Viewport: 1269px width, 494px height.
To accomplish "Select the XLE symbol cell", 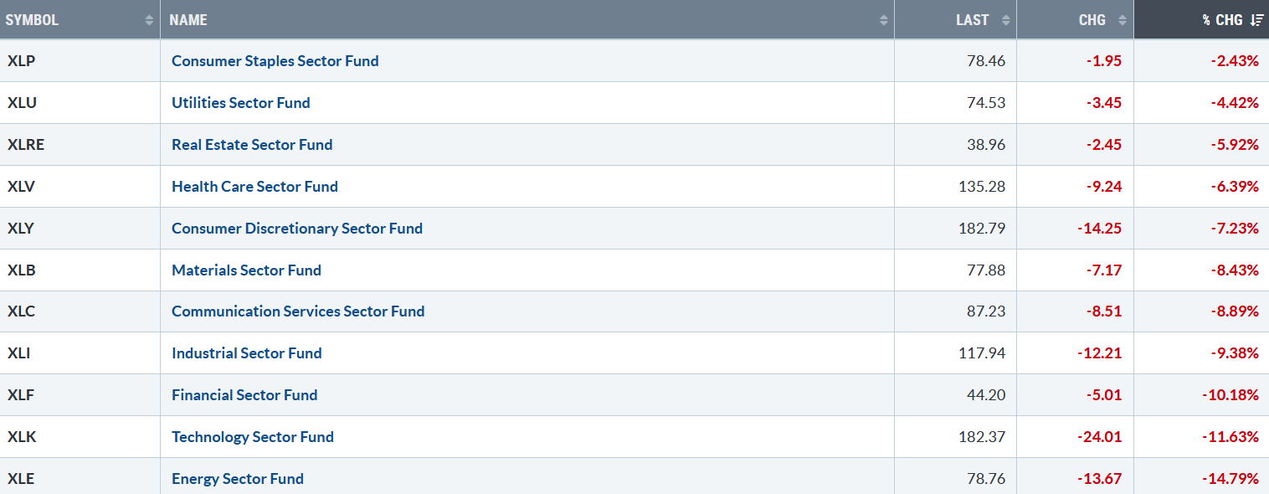I will click(80, 479).
